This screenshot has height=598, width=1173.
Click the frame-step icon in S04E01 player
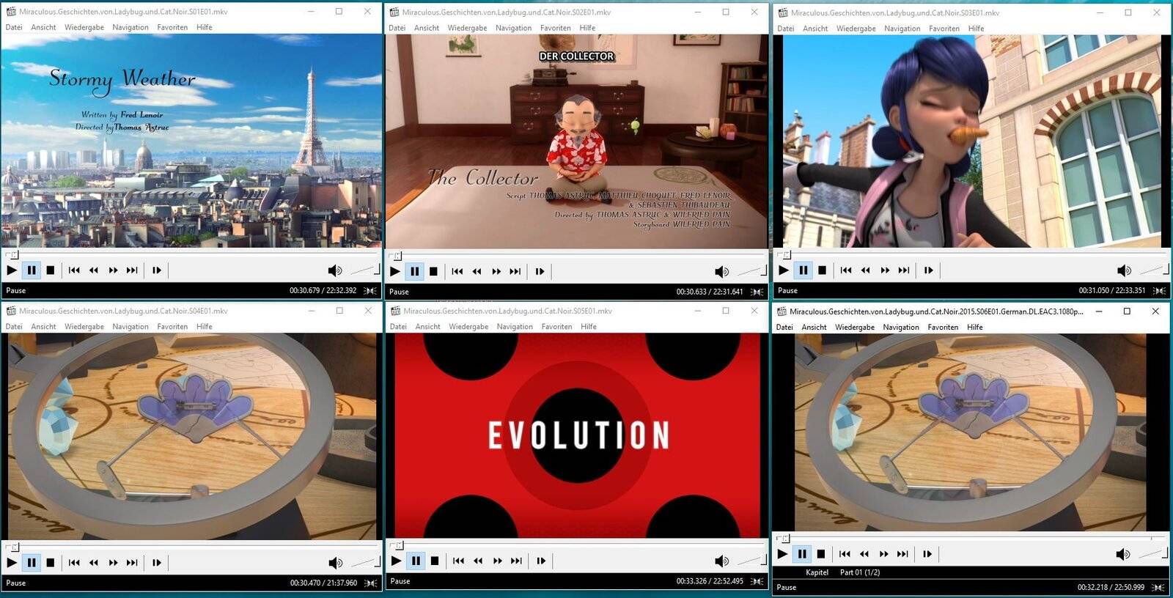point(157,563)
